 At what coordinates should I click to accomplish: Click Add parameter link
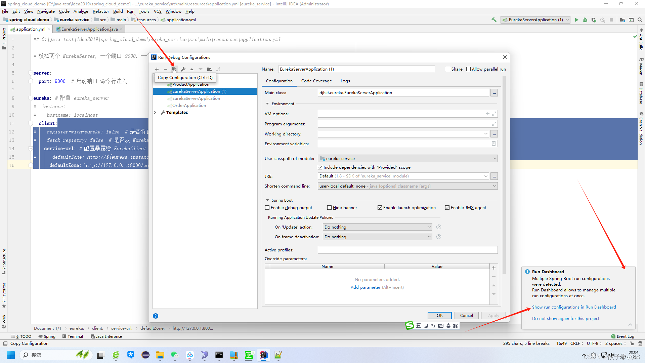365,287
